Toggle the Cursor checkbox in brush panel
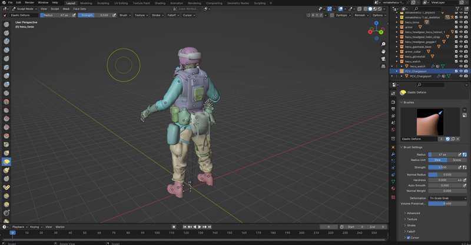The width and height of the screenshot is (471, 245). click(x=409, y=237)
